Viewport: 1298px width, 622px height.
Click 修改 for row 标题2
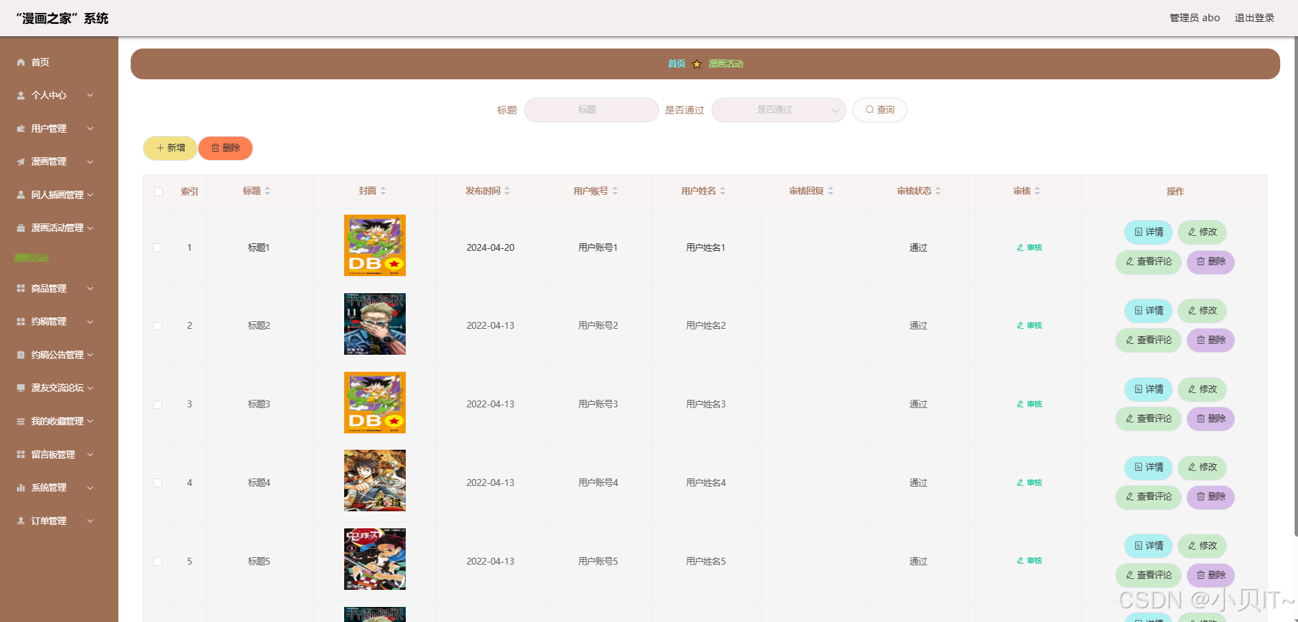[x=1202, y=311]
